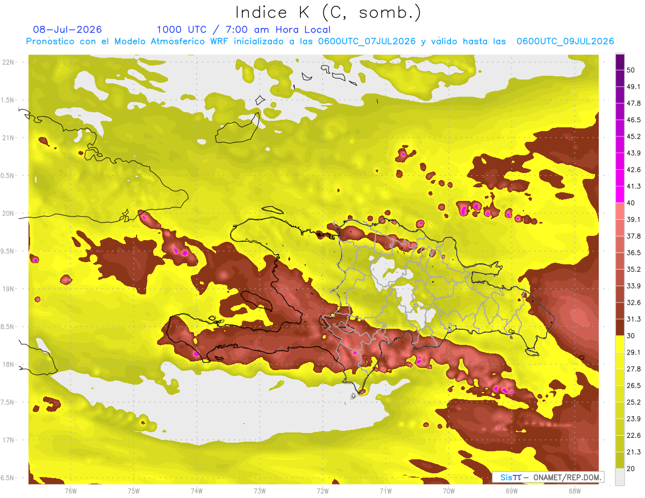
Task: Click the colorbar value "37.8"
Action: (x=634, y=236)
